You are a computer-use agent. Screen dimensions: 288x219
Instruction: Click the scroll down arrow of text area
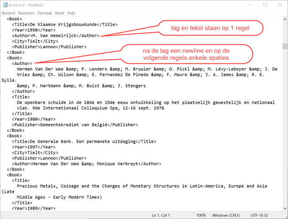point(285,208)
